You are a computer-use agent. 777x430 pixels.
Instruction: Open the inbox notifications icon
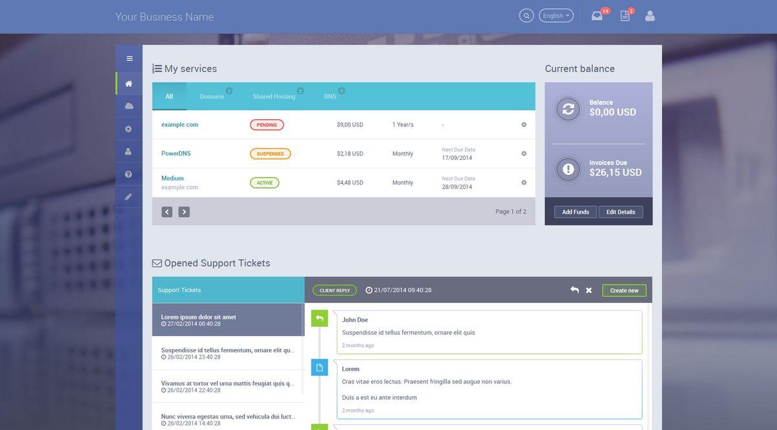pos(597,16)
